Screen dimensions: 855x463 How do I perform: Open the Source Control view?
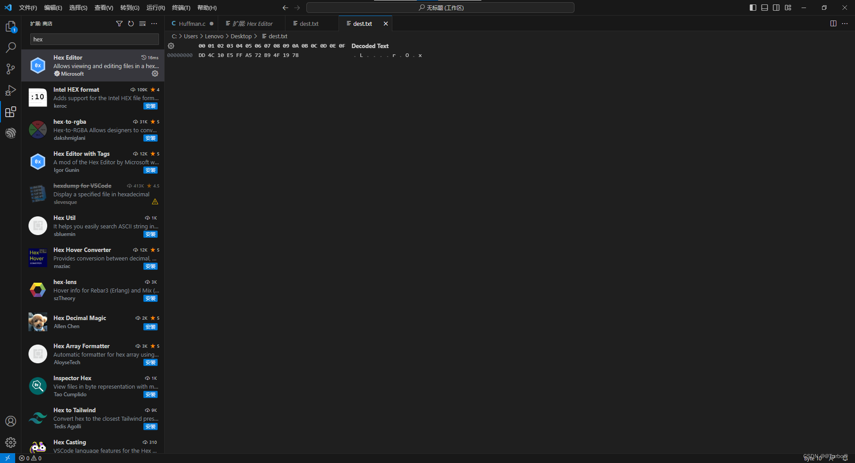point(11,69)
